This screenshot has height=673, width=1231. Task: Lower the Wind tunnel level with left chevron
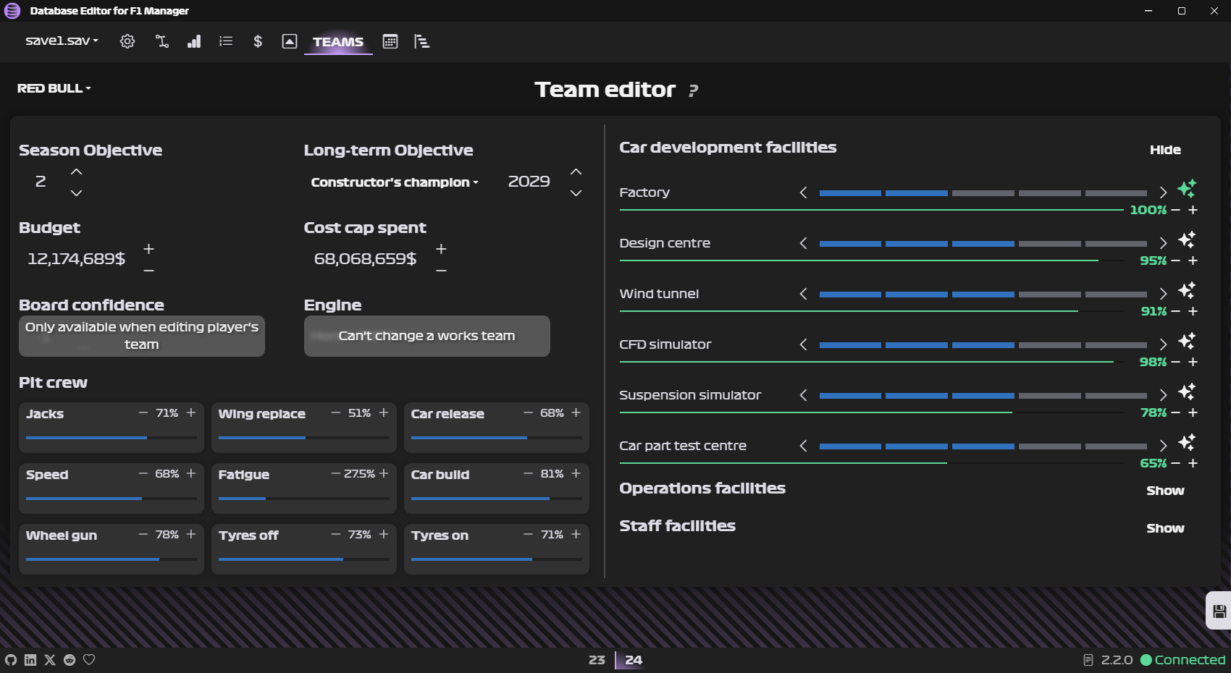tap(803, 294)
